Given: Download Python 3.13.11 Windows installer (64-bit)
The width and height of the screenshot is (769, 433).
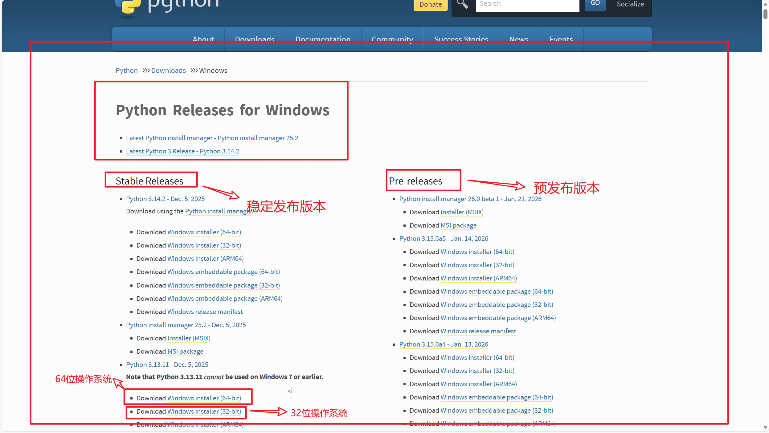Looking at the screenshot, I should 204,398.
